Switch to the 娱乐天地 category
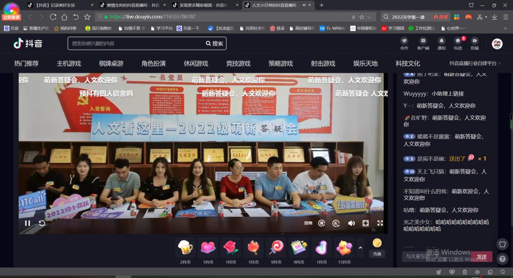The width and height of the screenshot is (513, 278). [365, 64]
